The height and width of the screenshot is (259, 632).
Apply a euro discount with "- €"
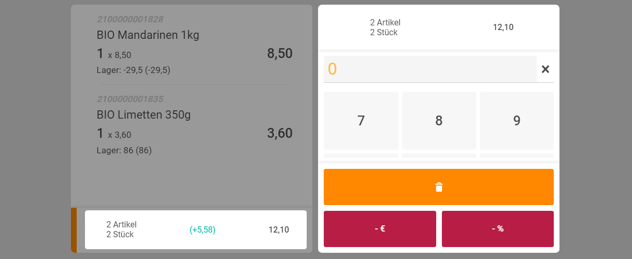380,229
